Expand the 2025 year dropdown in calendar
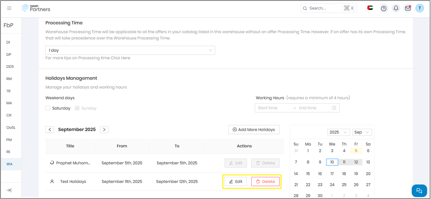The width and height of the screenshot is (431, 199). [339, 132]
